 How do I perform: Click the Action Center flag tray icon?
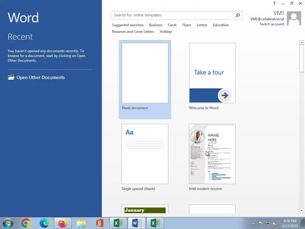(260, 223)
